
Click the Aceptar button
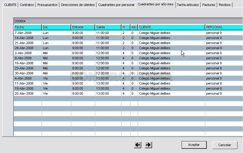194,145
